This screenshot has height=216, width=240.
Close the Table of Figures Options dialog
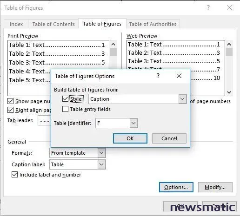click(x=179, y=76)
